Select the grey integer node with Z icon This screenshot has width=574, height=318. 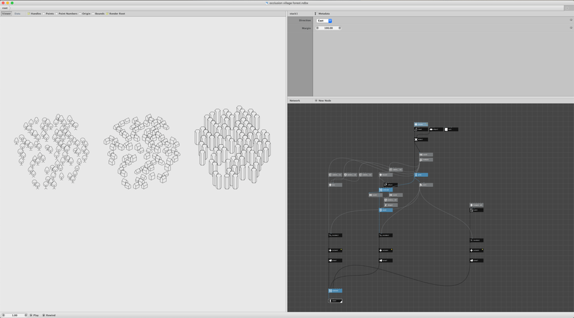[390, 205]
